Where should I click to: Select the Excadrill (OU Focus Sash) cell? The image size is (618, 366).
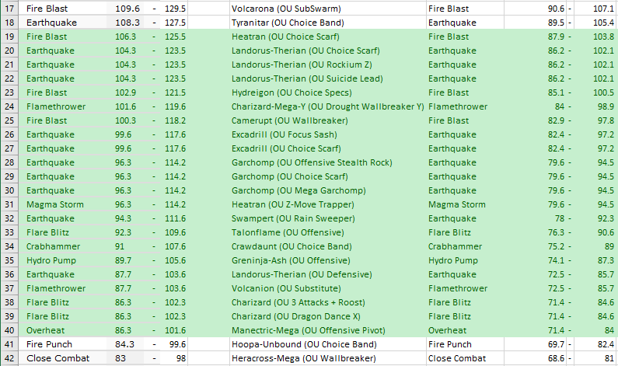tap(326, 134)
